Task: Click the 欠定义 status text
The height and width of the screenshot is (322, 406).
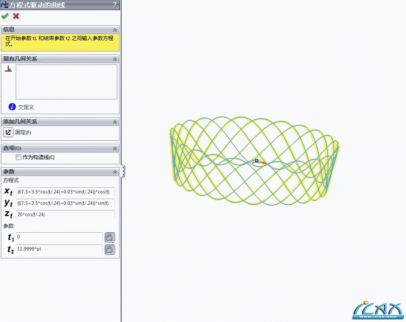Action: click(26, 107)
